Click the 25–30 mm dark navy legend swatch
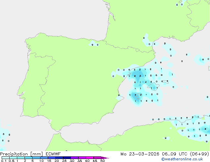The height and width of the screenshot is (162, 210). tap(67, 158)
